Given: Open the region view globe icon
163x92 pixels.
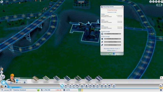Looking at the screenshot, I should pyautogui.click(x=3, y=77).
